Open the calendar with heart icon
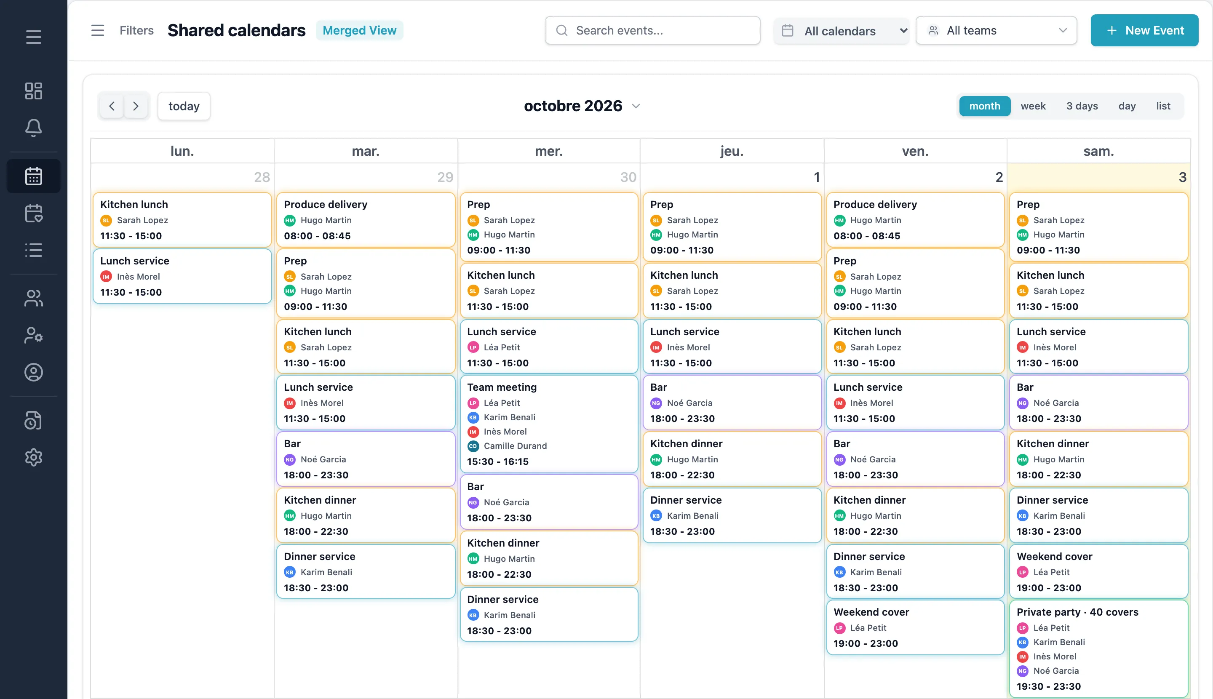 pos(34,213)
